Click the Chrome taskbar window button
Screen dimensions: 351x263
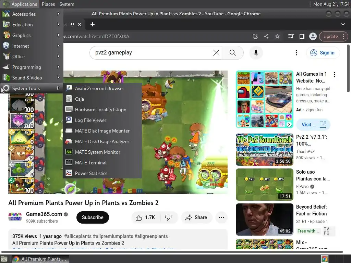tap(40, 259)
